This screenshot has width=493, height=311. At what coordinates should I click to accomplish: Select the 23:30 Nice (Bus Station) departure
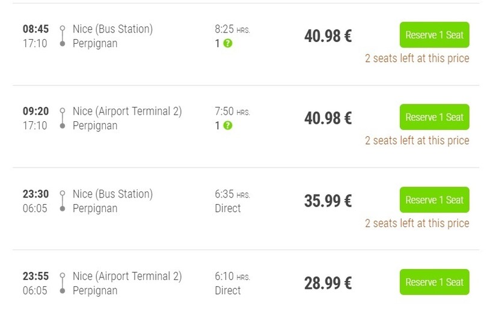tap(112, 194)
